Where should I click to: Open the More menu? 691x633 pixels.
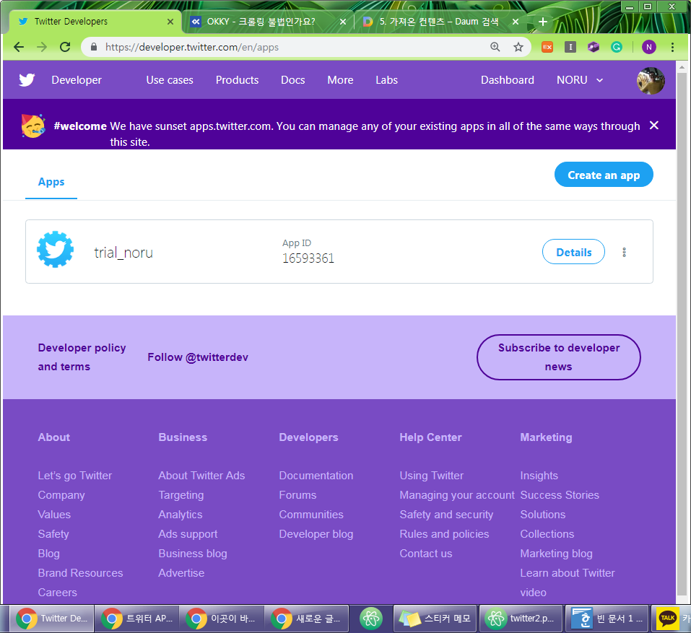click(340, 80)
